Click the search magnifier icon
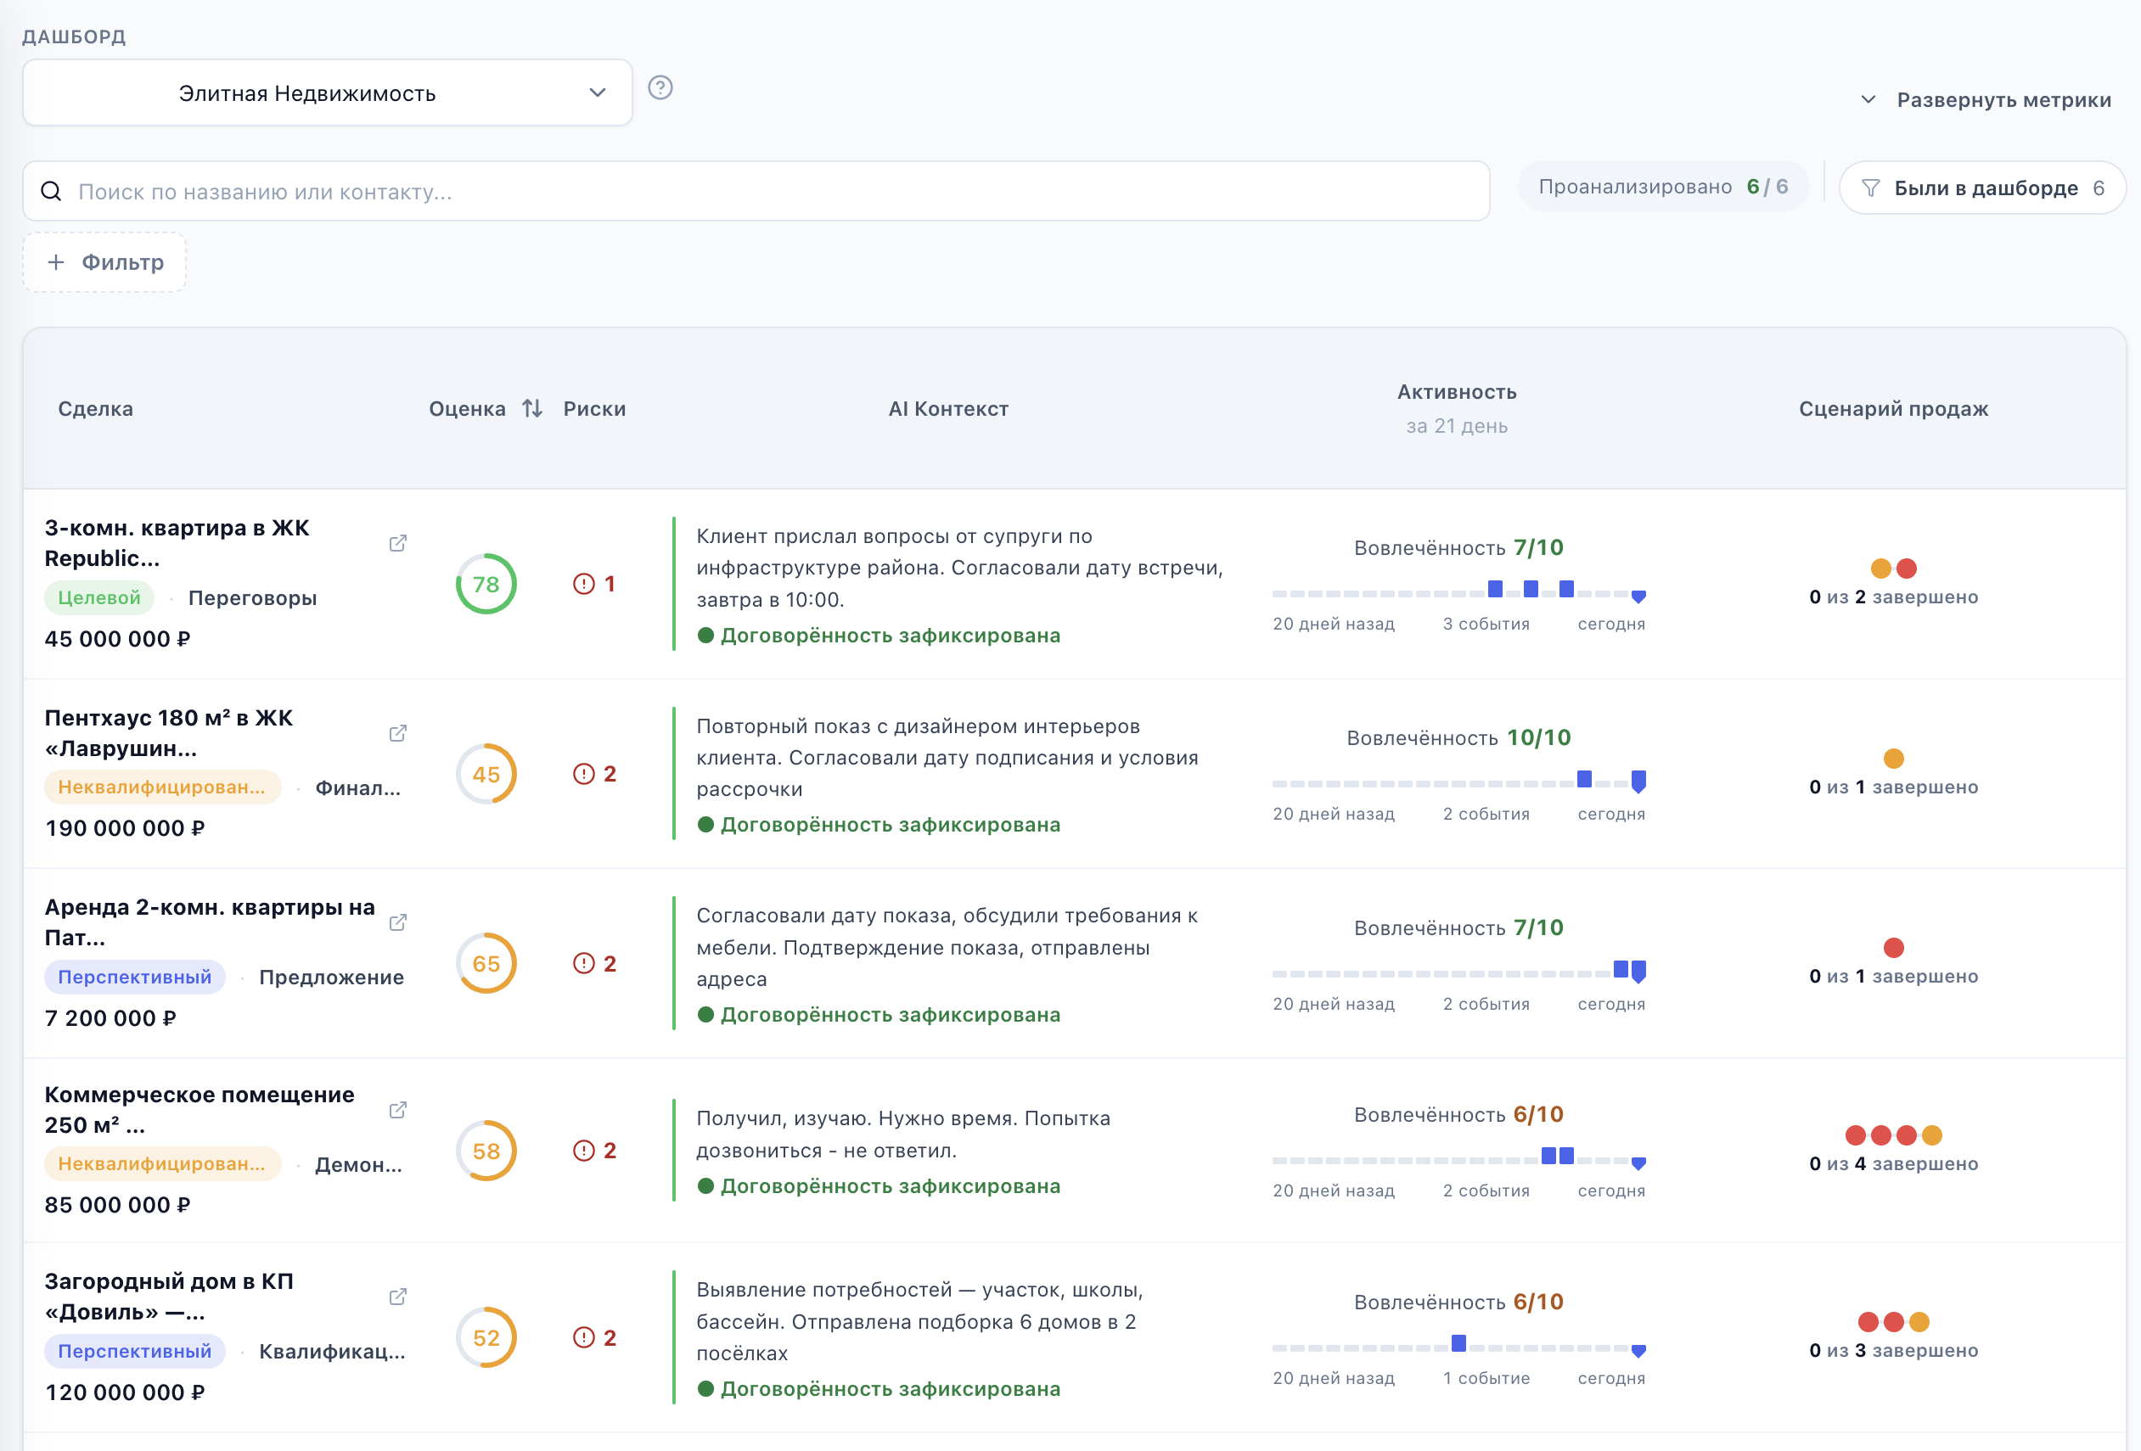This screenshot has height=1451, width=2141. [52, 191]
